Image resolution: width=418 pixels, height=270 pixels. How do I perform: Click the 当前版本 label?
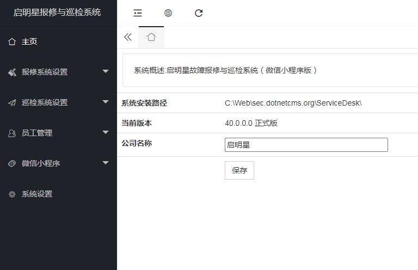point(137,123)
